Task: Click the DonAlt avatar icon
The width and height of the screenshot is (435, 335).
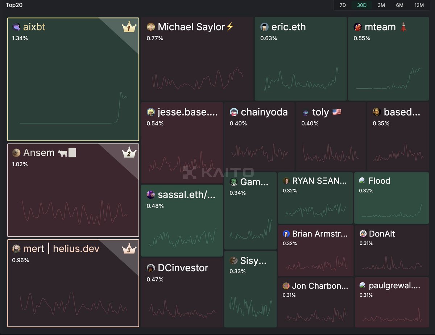Action: (x=363, y=234)
